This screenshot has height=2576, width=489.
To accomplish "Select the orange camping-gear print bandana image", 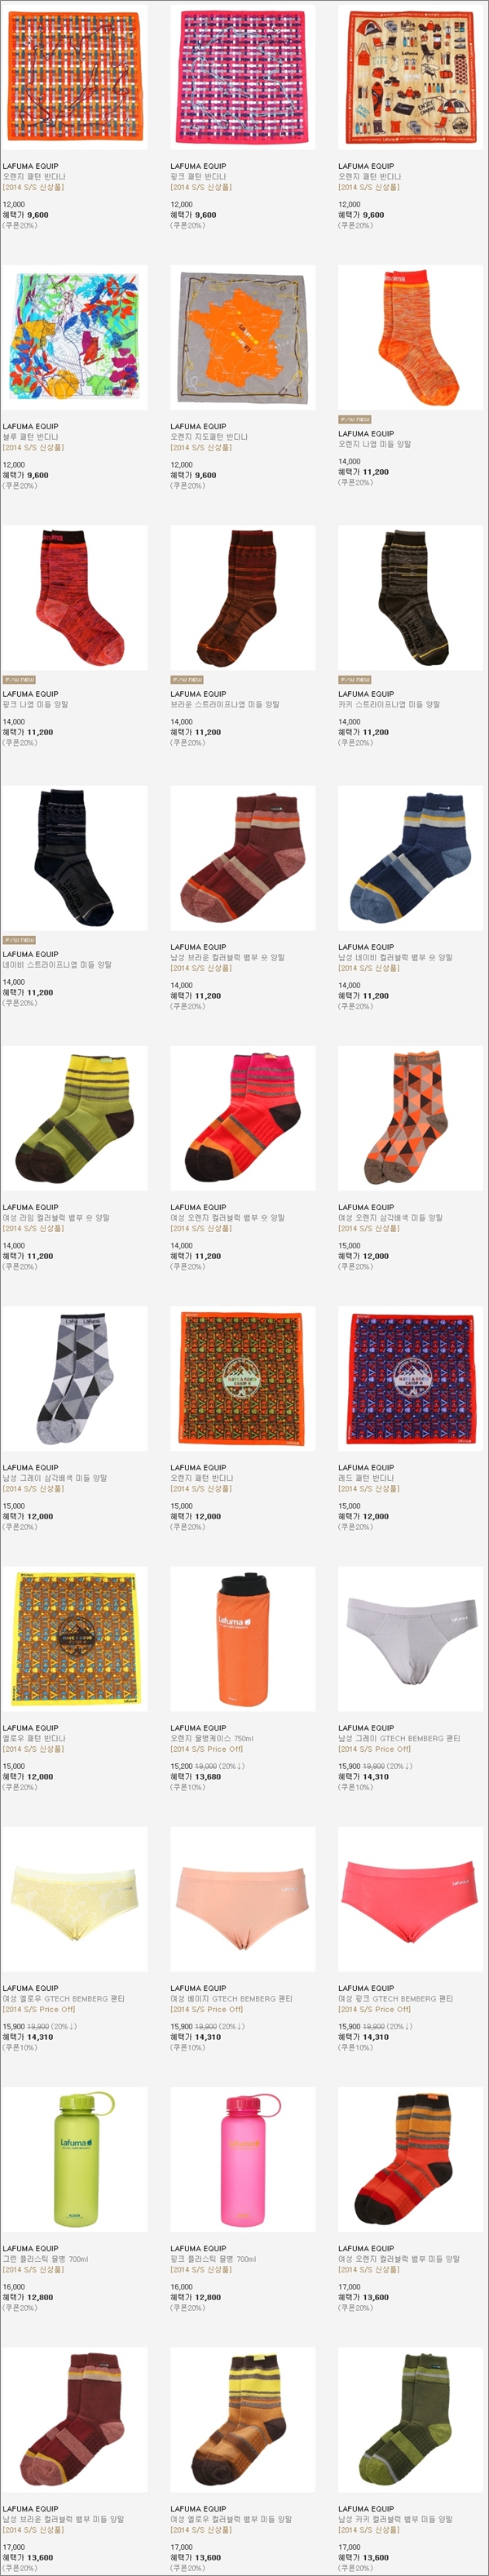I will 410,77.
